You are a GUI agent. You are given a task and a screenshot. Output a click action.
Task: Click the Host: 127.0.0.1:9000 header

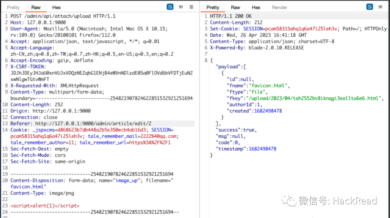point(38,22)
